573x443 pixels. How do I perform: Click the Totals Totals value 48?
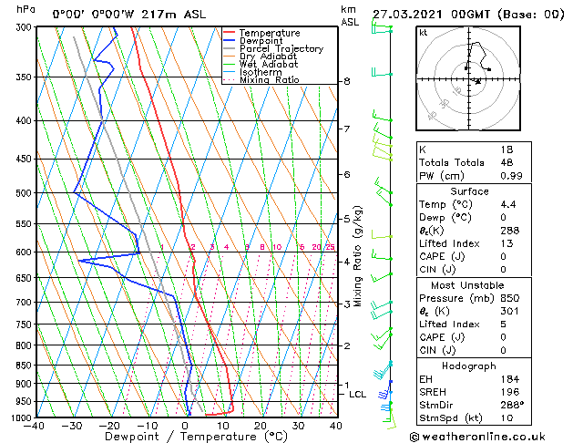(x=506, y=162)
